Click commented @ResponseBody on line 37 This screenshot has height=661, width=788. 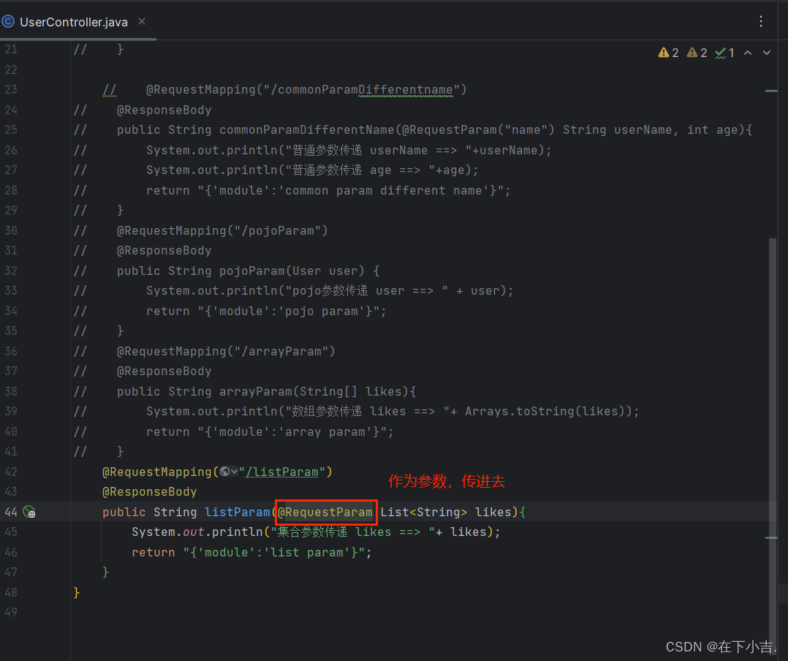coord(164,371)
